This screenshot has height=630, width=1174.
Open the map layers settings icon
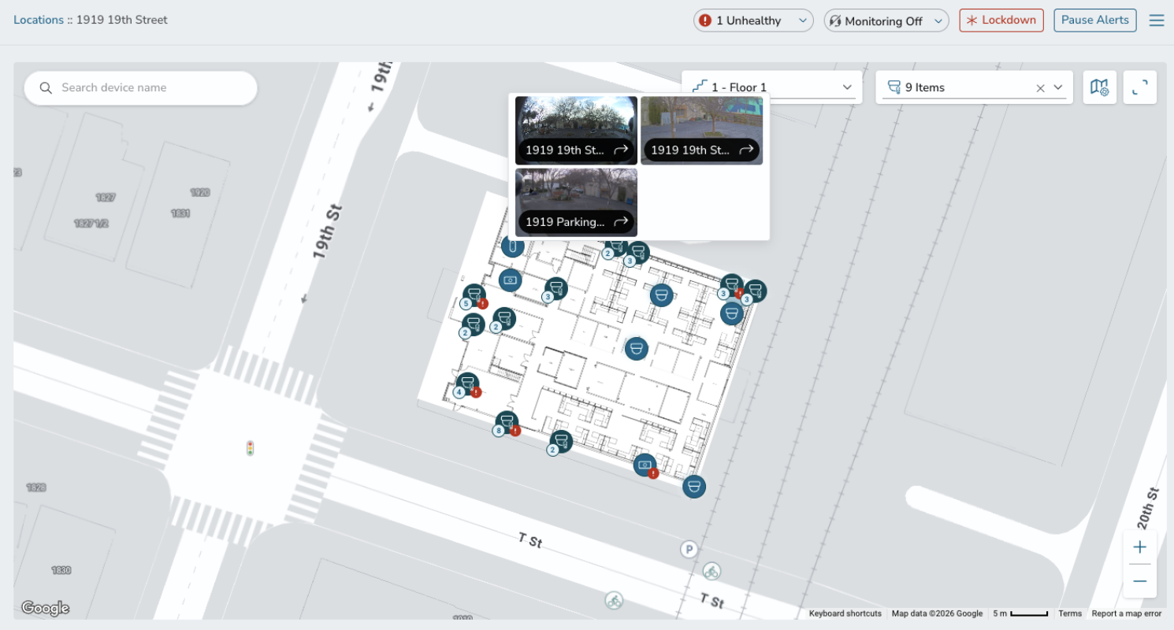coord(1099,87)
